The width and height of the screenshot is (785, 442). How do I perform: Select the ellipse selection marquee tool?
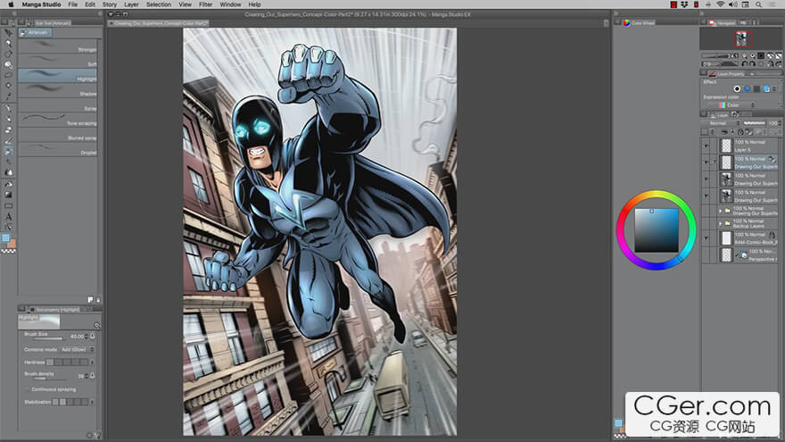8,75
